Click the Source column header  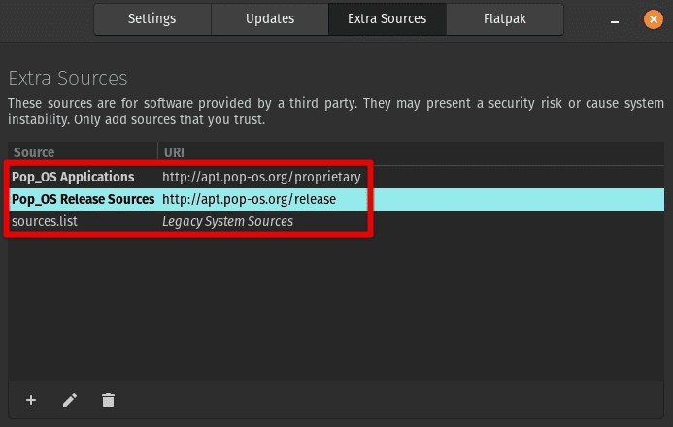click(x=83, y=152)
